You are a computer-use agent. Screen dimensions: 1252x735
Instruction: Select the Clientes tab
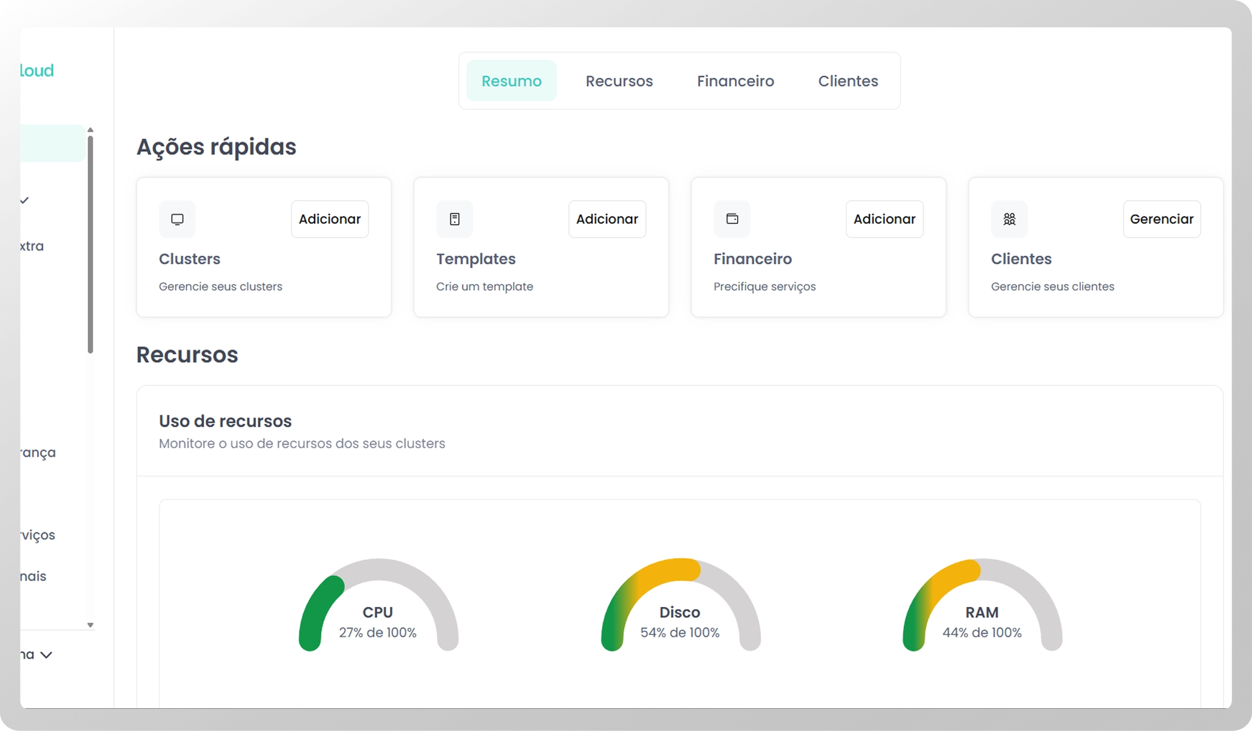coord(848,81)
